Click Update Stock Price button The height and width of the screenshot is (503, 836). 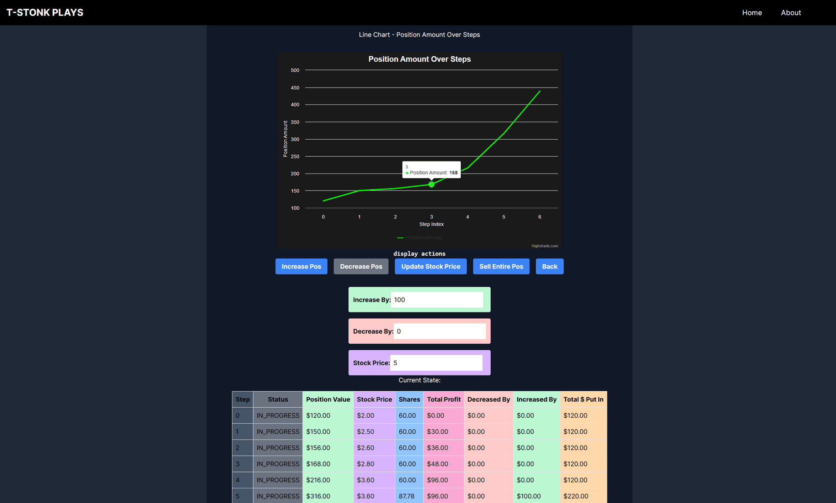[431, 266]
